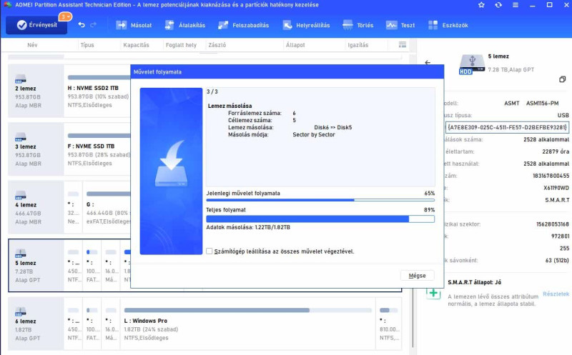Viewport: 572px width, 355px height.
Task: Click the favorite star icon in title bar
Action: pyautogui.click(x=481, y=5)
